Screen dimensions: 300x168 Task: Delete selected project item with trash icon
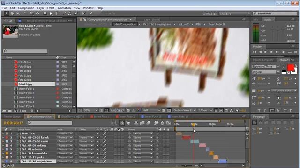[x=32, y=111]
